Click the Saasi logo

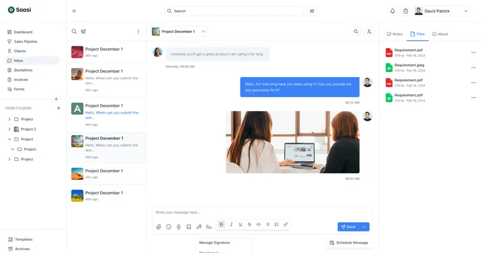(x=19, y=10)
